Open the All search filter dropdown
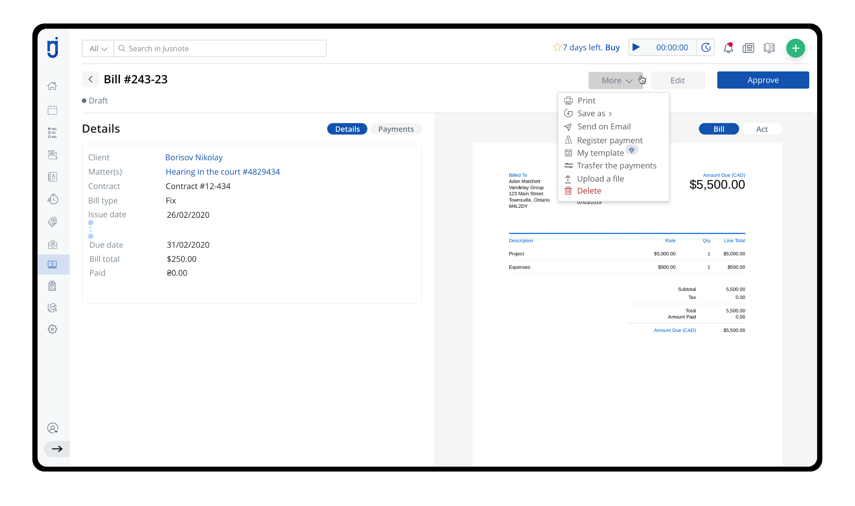Screen dimensions: 855x506 tap(98, 48)
